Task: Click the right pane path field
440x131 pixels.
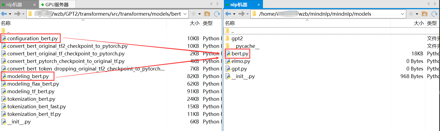Action: [329, 14]
